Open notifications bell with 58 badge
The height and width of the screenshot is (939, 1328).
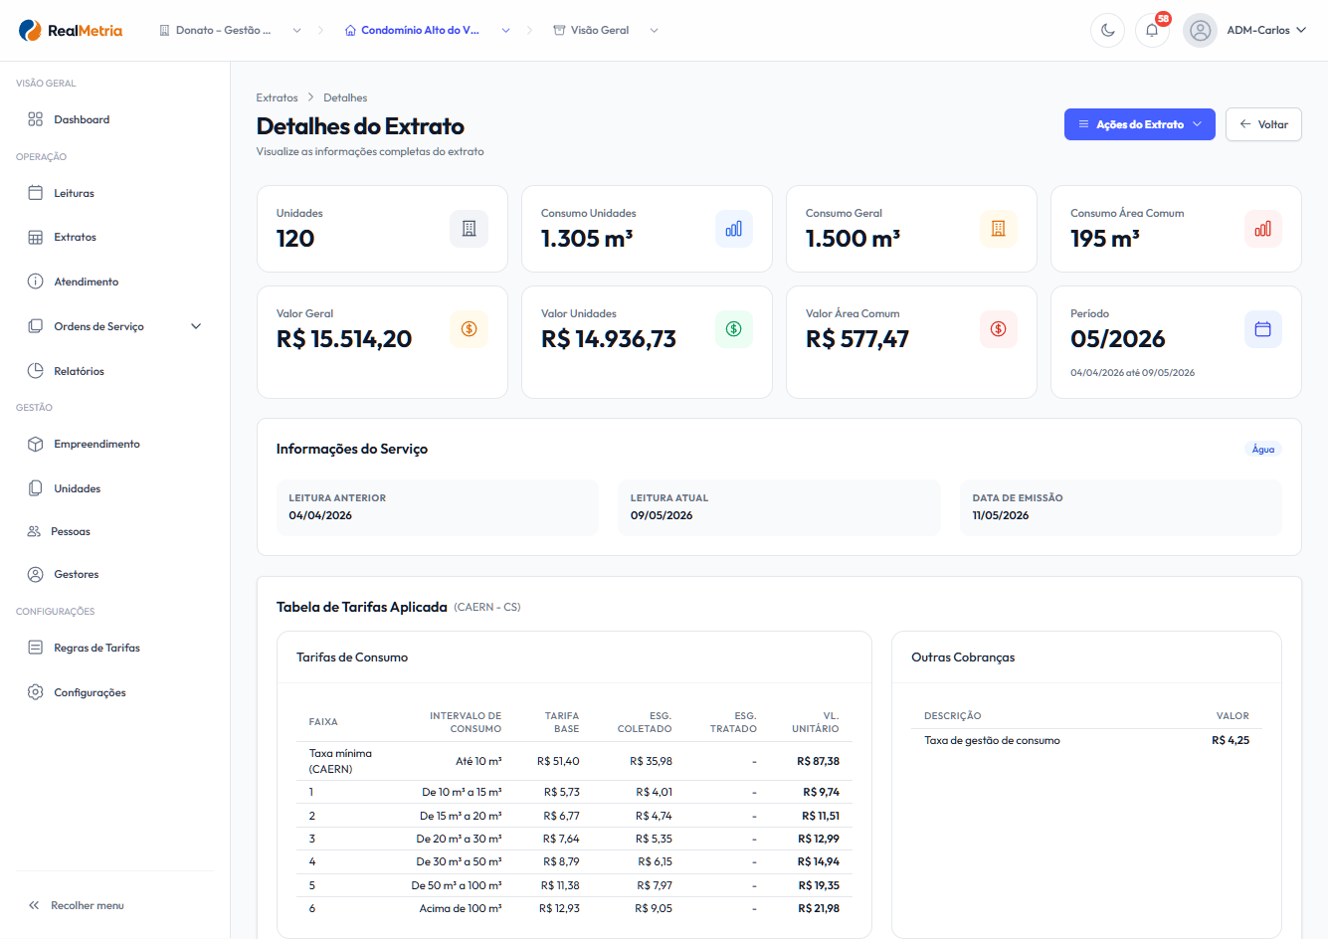(x=1152, y=30)
